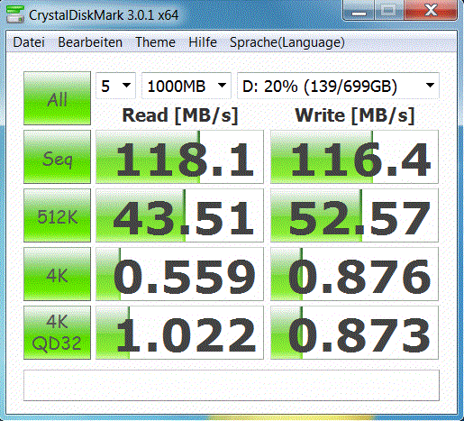The width and height of the screenshot is (464, 421).
Task: Open the Hilfe menu
Action: tap(203, 42)
